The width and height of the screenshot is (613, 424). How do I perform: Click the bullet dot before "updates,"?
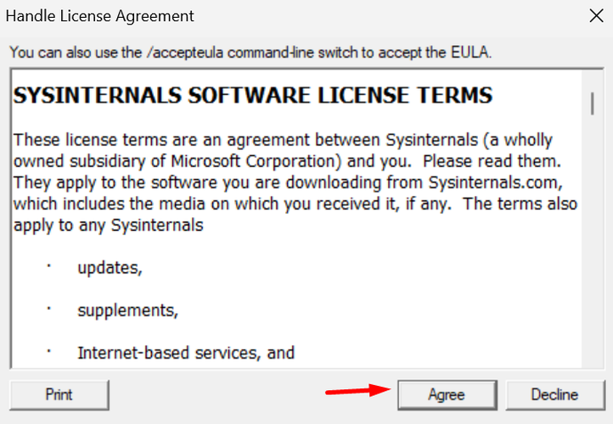[49, 266]
